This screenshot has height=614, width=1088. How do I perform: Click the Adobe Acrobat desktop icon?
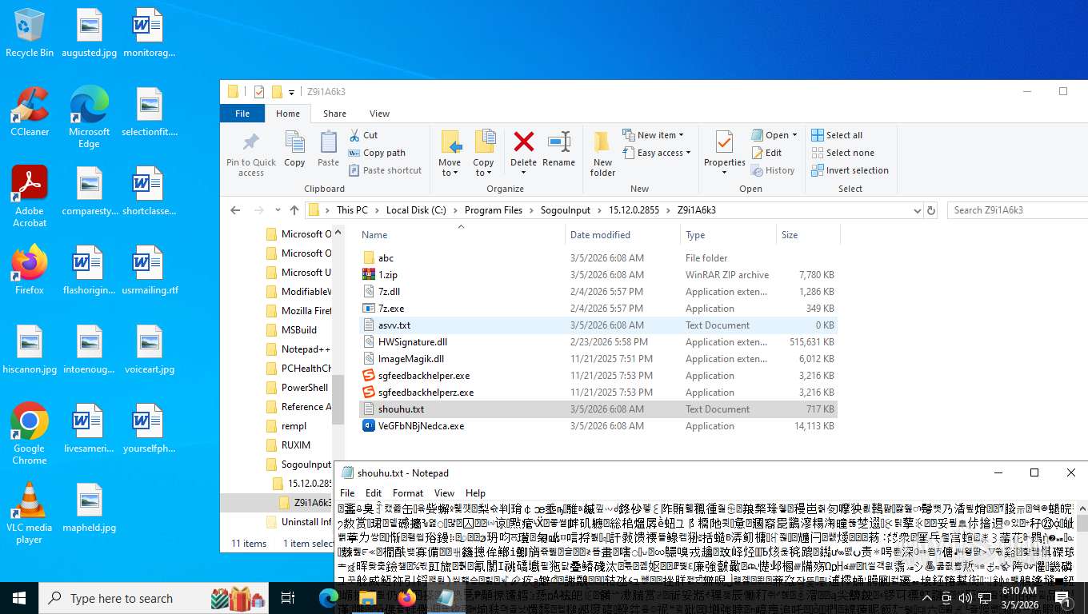tap(30, 197)
